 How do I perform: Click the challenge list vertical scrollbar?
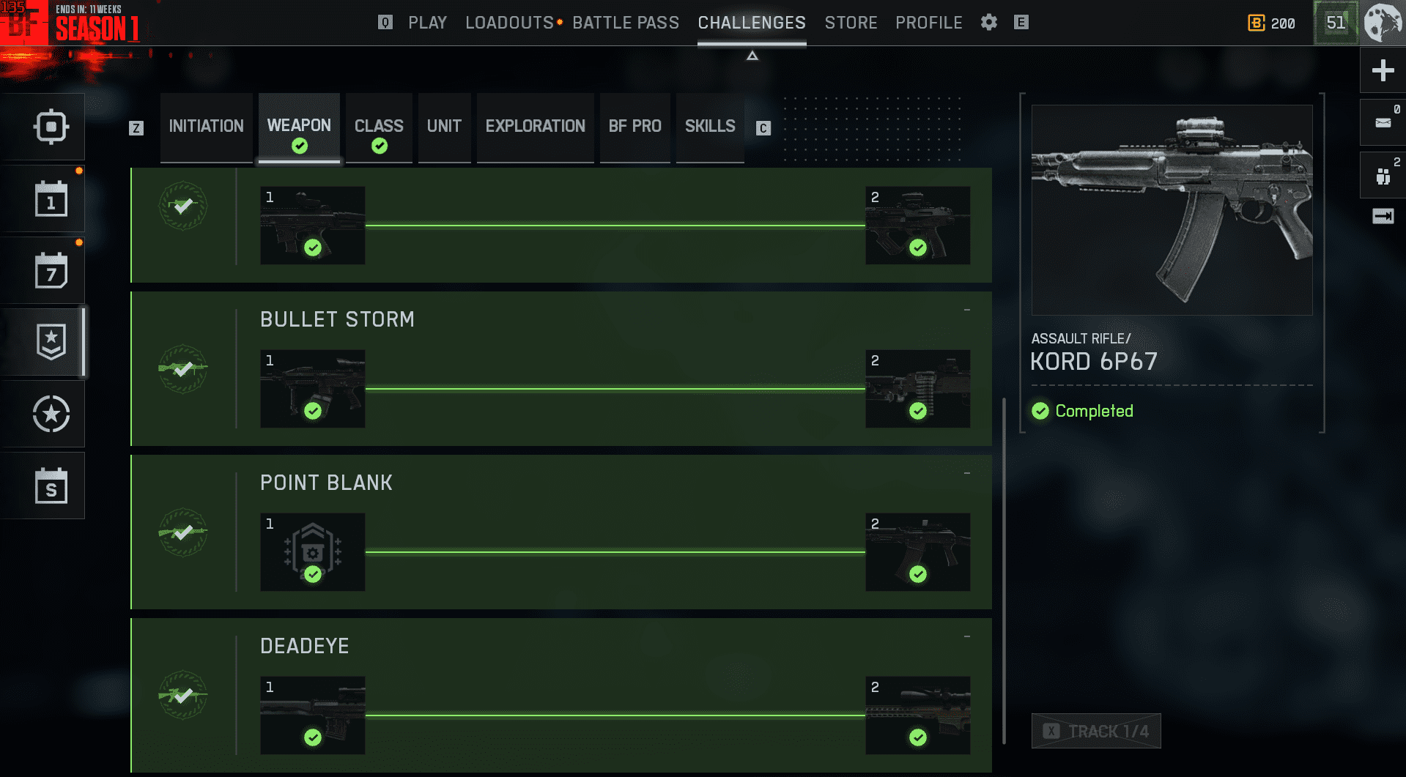click(1004, 570)
